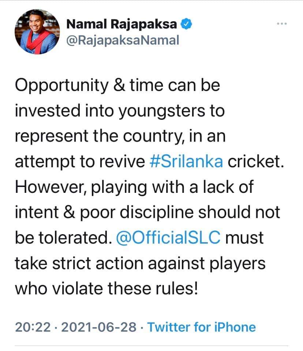The width and height of the screenshot is (303, 351).
Task: Click the line 'Opportunity & time can be'
Action: point(117,86)
